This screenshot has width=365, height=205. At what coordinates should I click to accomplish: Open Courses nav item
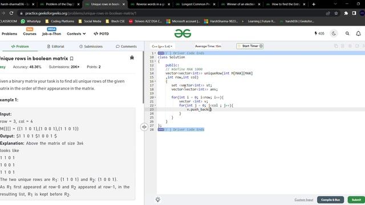point(30,34)
